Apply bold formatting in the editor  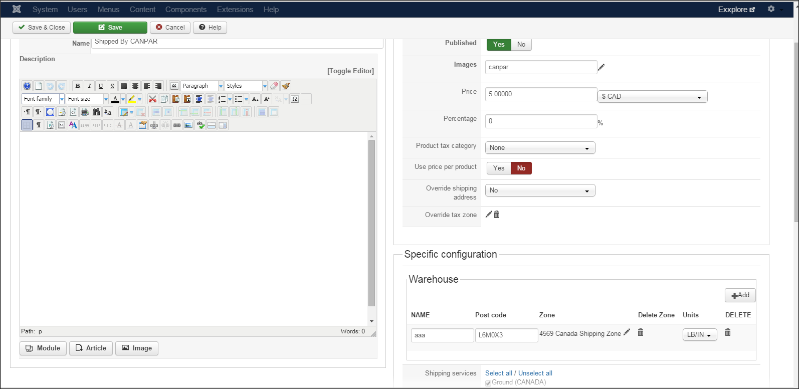pos(78,86)
